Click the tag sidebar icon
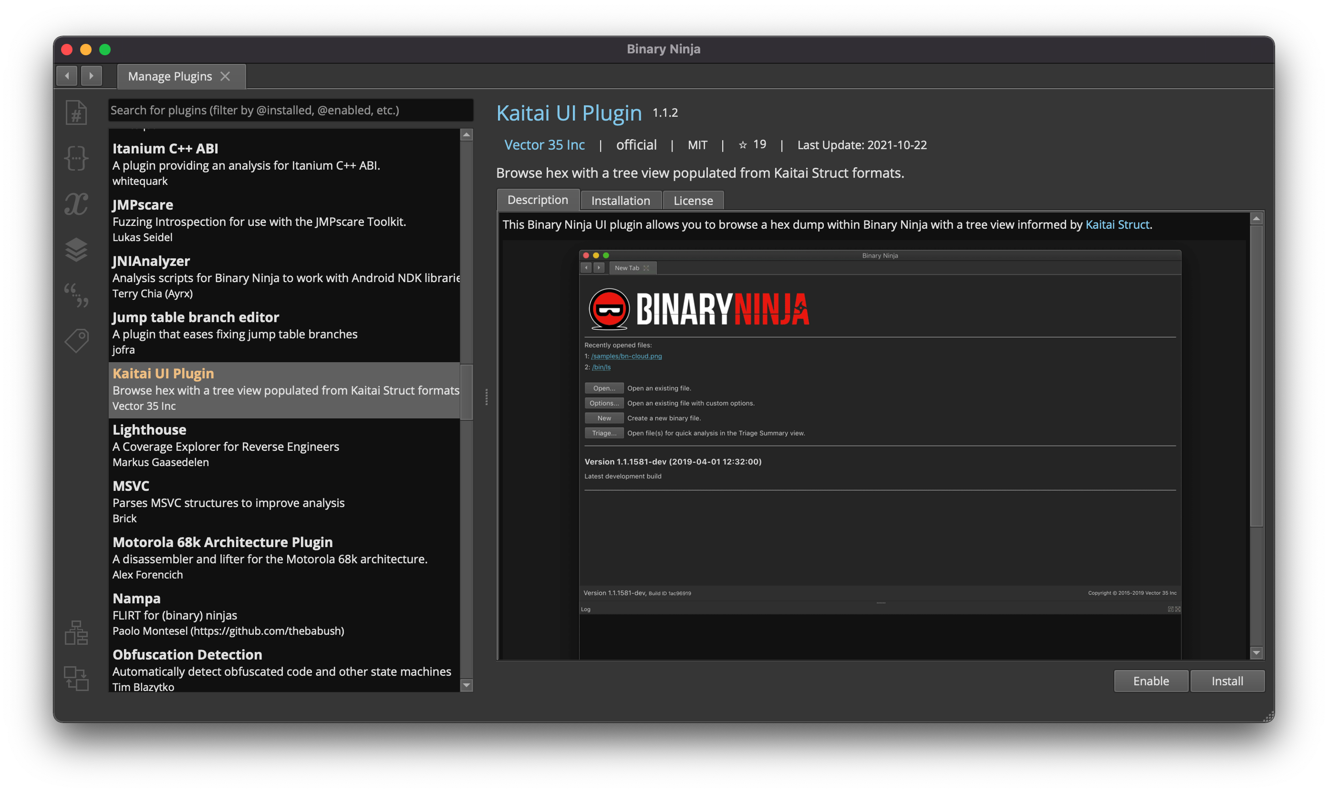The width and height of the screenshot is (1328, 793). [76, 340]
